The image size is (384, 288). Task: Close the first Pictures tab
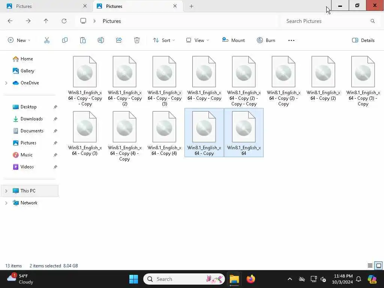(85, 6)
